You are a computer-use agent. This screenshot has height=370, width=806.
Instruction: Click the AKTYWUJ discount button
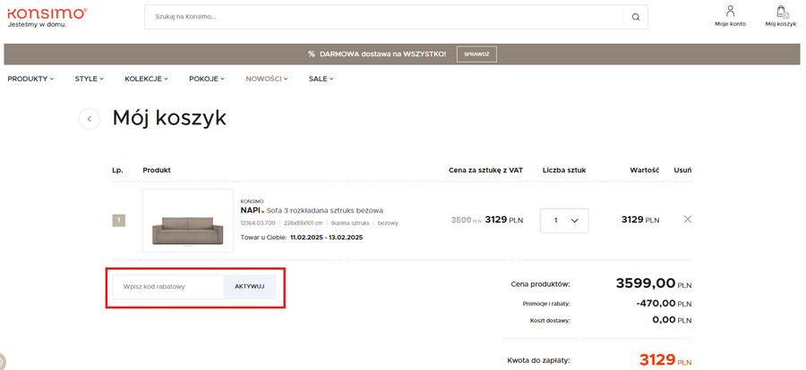pyautogui.click(x=250, y=287)
